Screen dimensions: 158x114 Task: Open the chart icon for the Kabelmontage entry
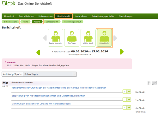(x=129, y=92)
